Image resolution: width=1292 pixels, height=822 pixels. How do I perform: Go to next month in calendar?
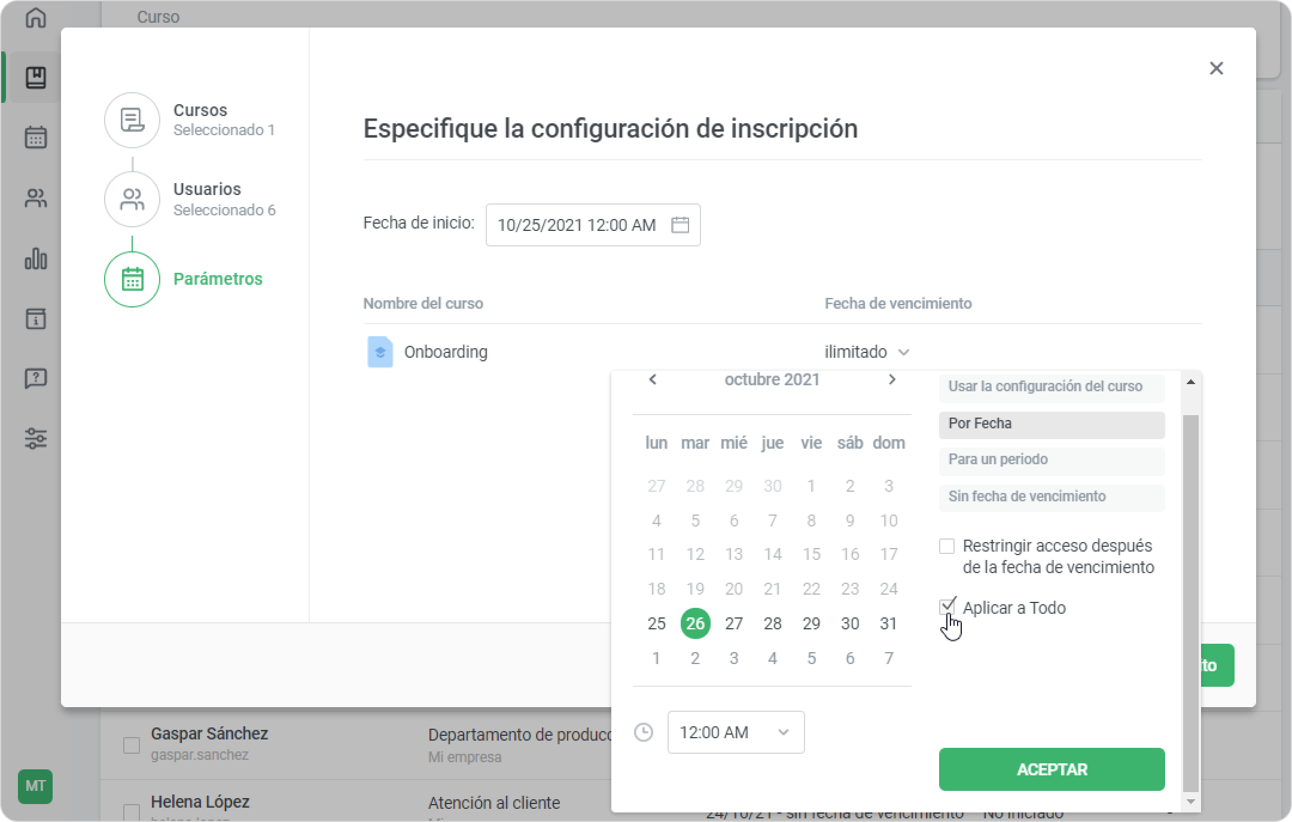(x=892, y=380)
